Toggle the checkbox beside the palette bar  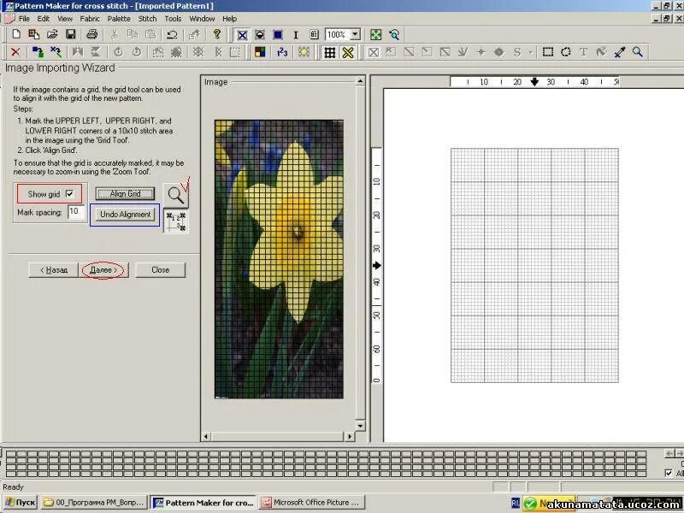669,473
